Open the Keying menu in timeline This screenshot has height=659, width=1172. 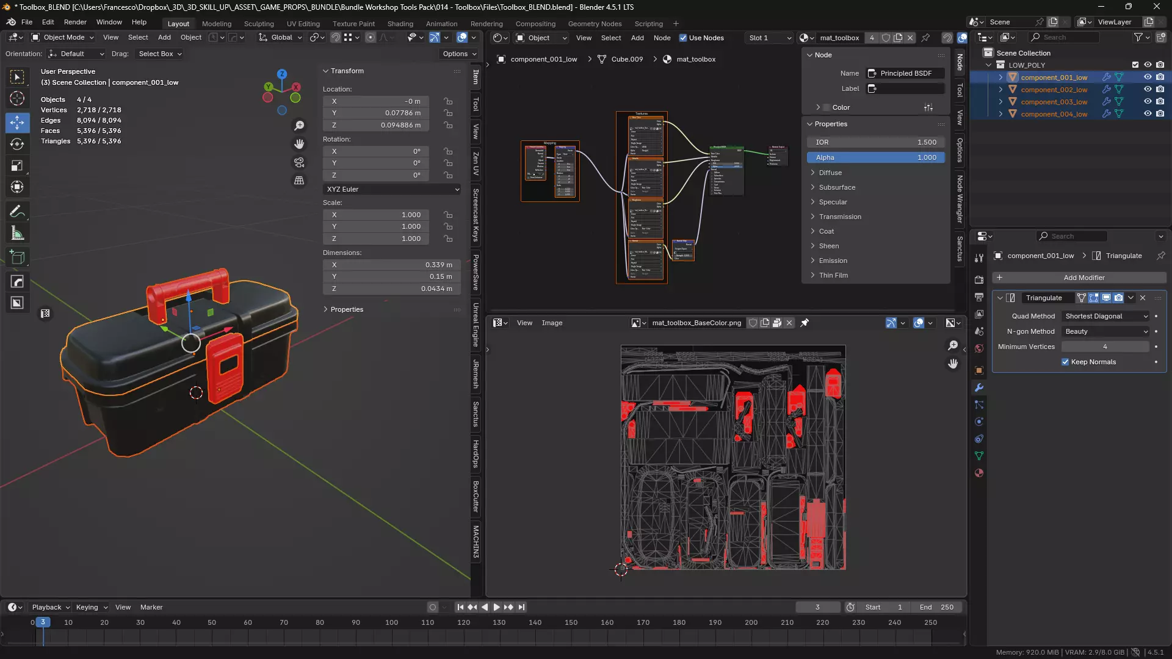(x=91, y=607)
